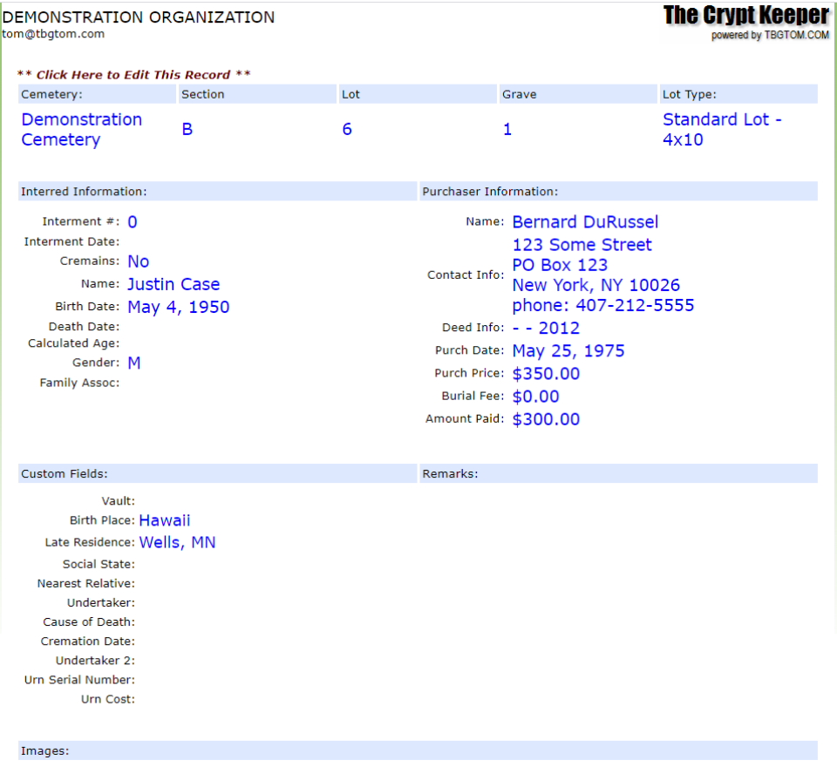Click PO Box 123 line
Image resolution: width=837 pixels, height=767 pixels.
(560, 265)
